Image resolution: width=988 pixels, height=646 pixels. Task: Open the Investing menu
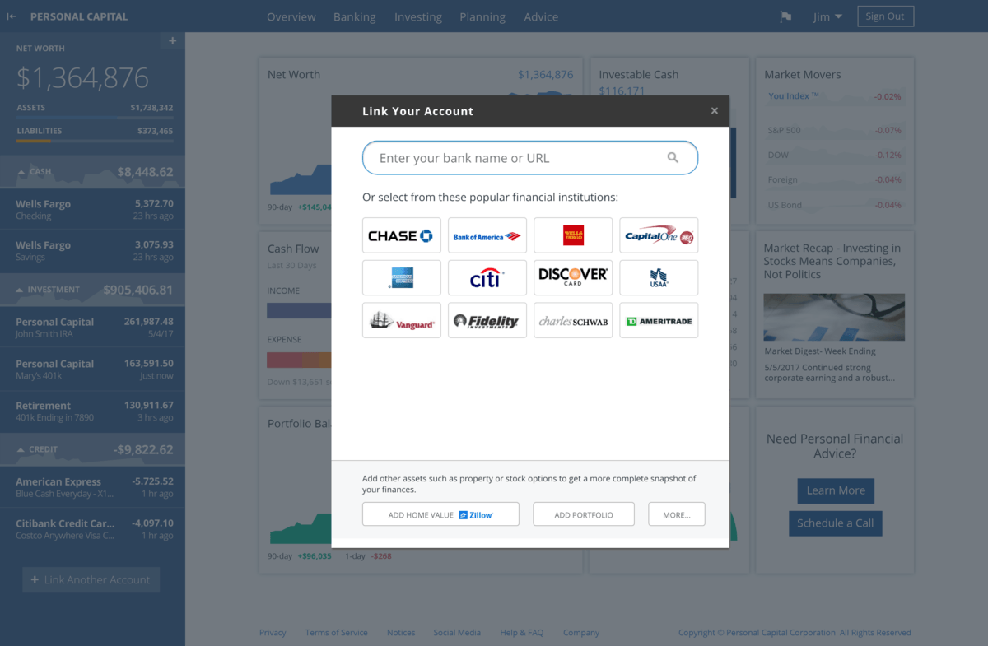click(x=418, y=16)
